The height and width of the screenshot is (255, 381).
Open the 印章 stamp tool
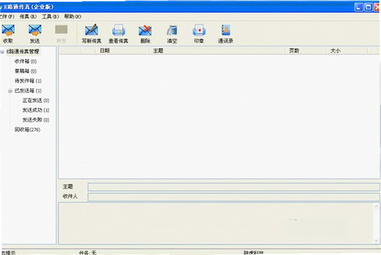point(199,33)
